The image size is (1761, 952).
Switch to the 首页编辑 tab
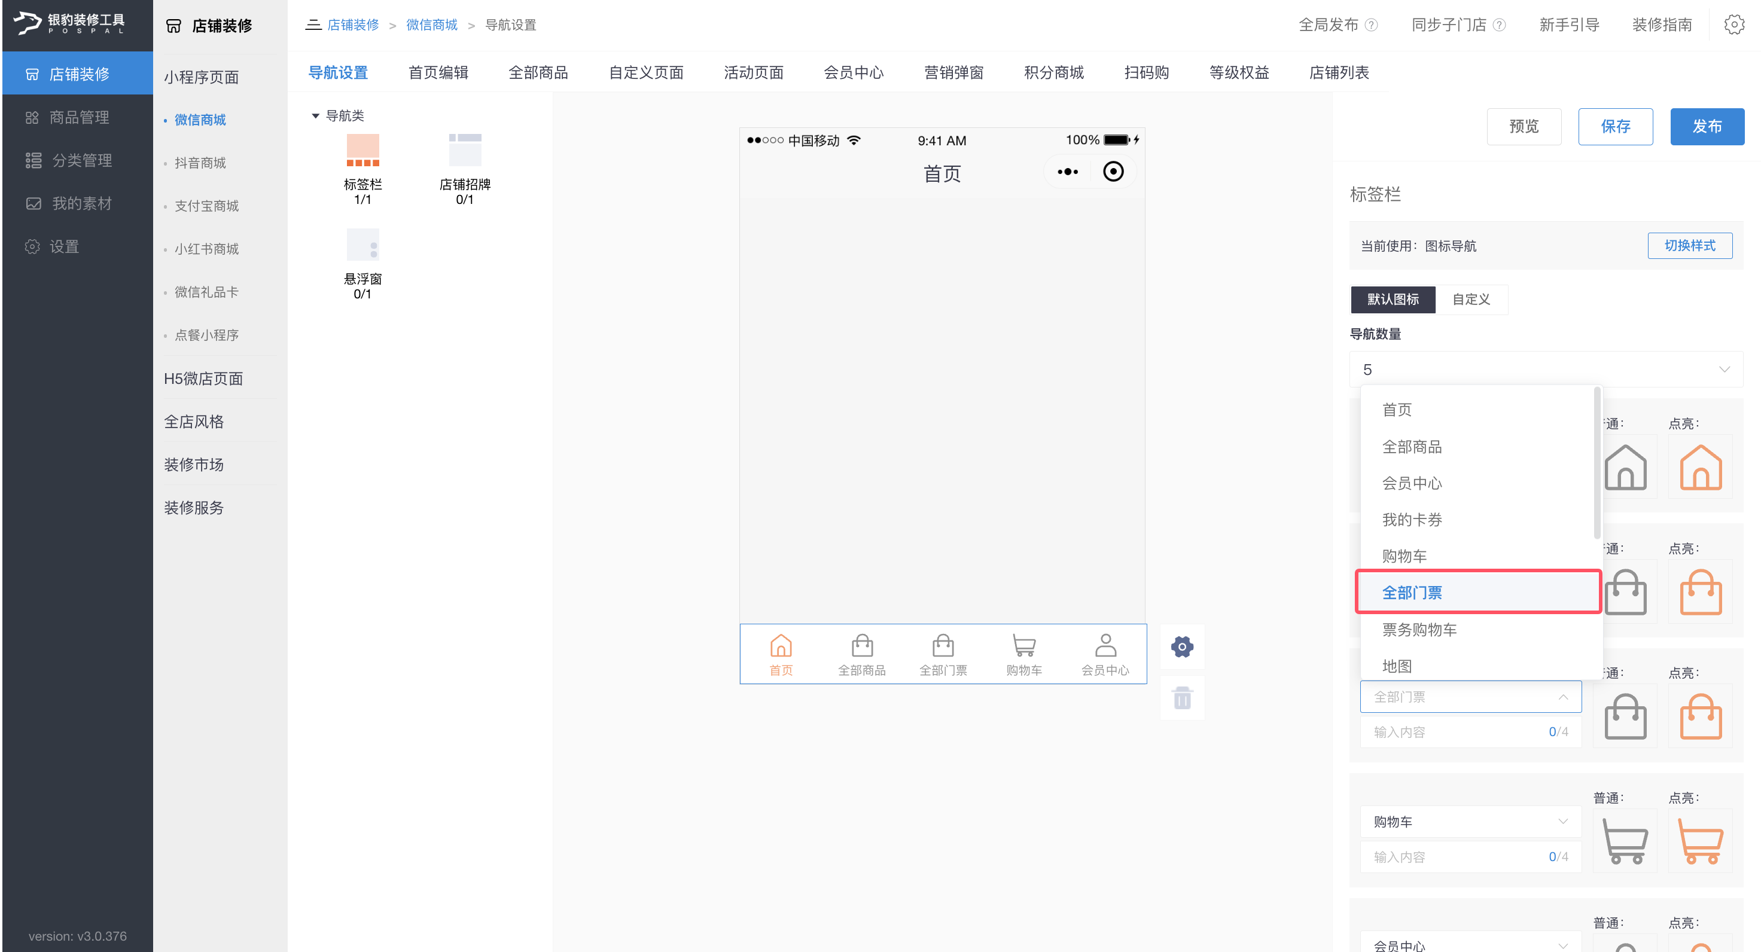[x=438, y=72]
